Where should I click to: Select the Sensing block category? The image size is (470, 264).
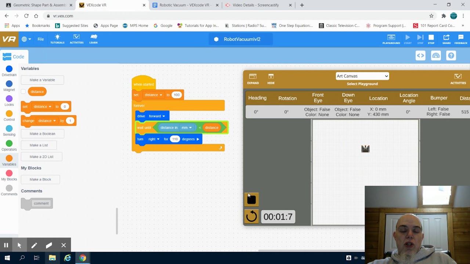click(x=9, y=131)
